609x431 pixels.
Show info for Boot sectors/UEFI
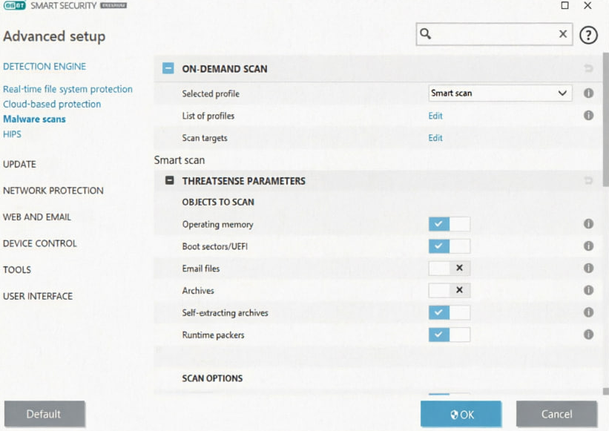point(588,246)
